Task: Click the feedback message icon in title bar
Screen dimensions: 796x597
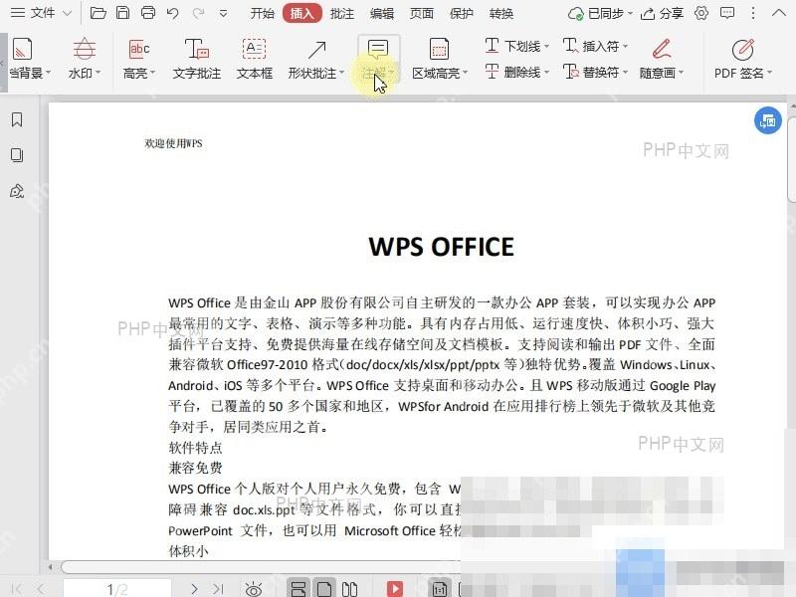Action: 727,13
